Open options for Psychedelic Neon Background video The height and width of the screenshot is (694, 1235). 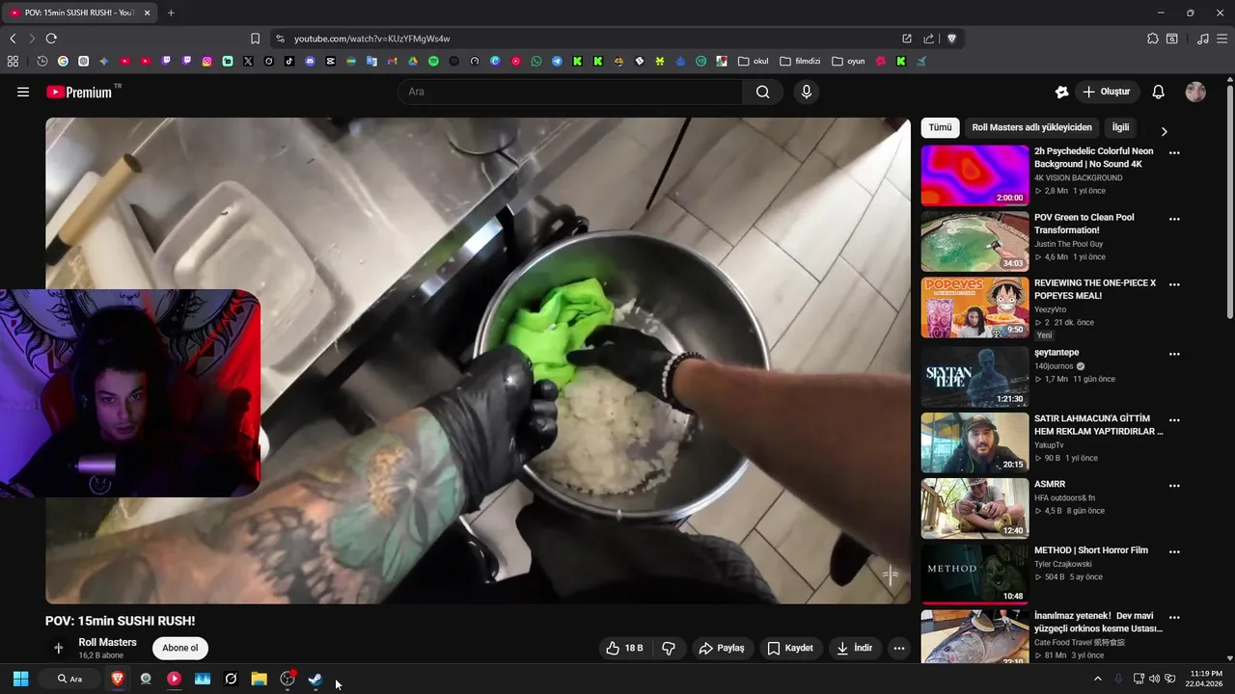pos(1174,153)
